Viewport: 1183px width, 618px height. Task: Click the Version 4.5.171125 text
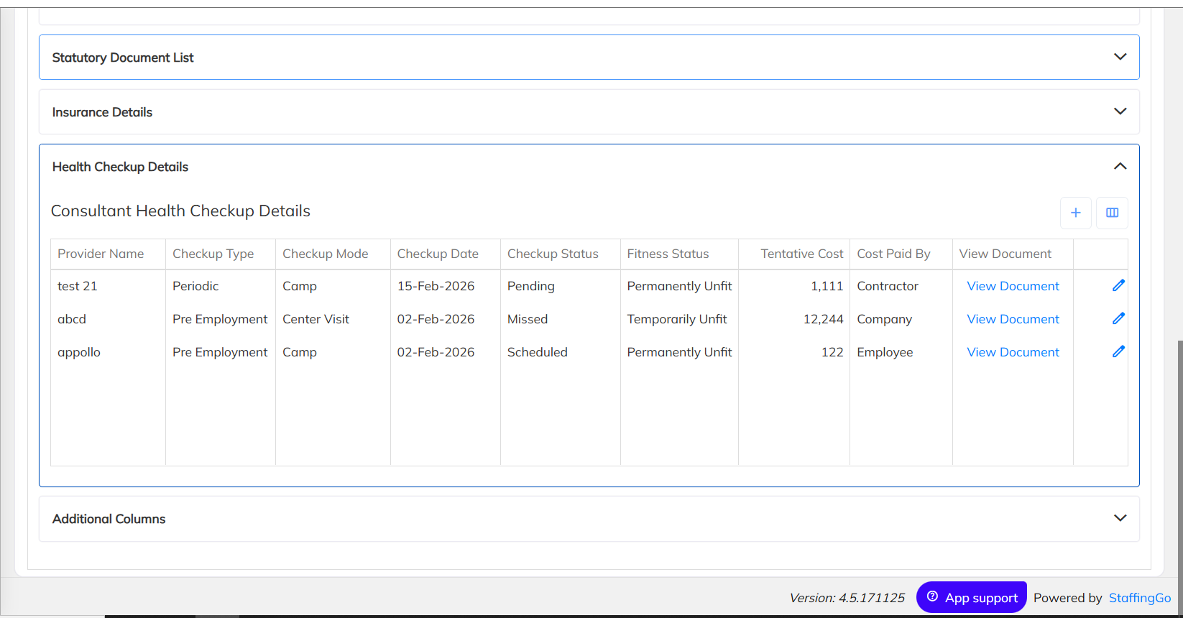[847, 598]
